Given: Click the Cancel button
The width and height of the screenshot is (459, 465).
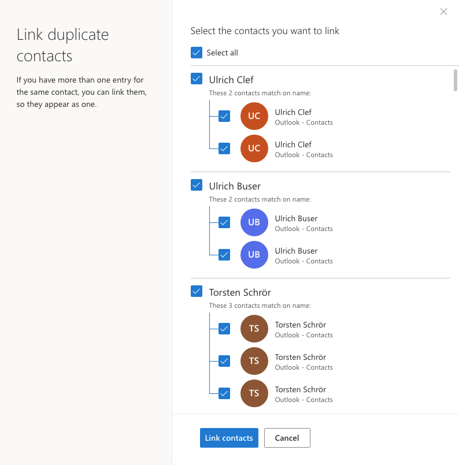Looking at the screenshot, I should (287, 438).
